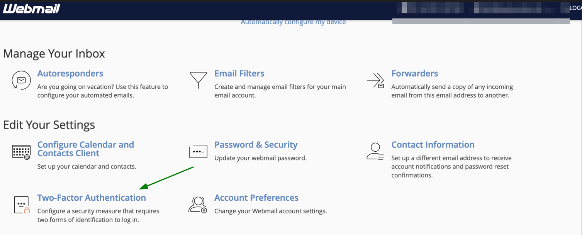Click the Edit Your Settings heading

point(49,125)
